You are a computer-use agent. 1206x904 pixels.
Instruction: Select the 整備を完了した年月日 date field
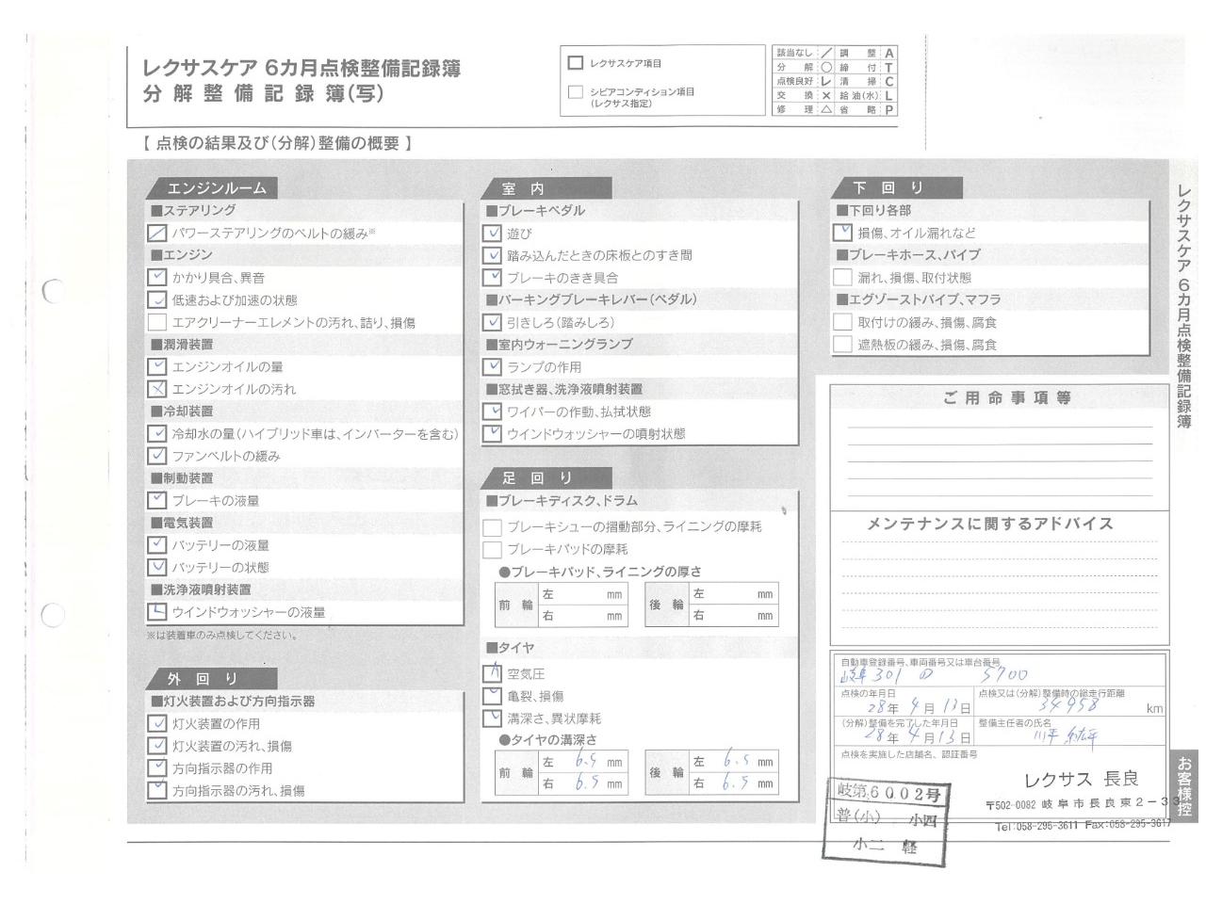905,732
